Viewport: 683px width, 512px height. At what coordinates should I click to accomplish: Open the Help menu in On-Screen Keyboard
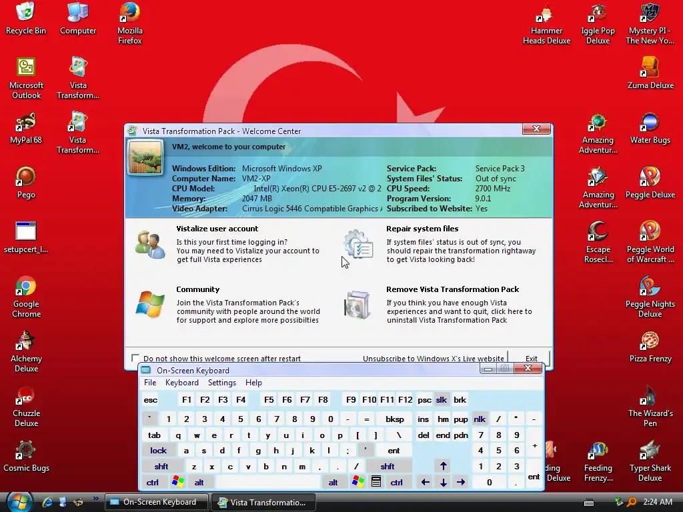(253, 382)
